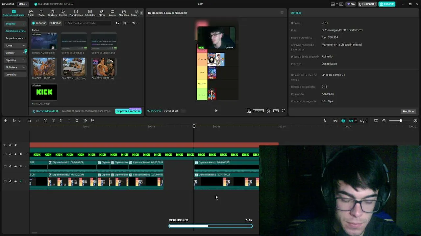Screen dimensions: 421x236
Task: Click the Grabar button
Action: click(55, 23)
